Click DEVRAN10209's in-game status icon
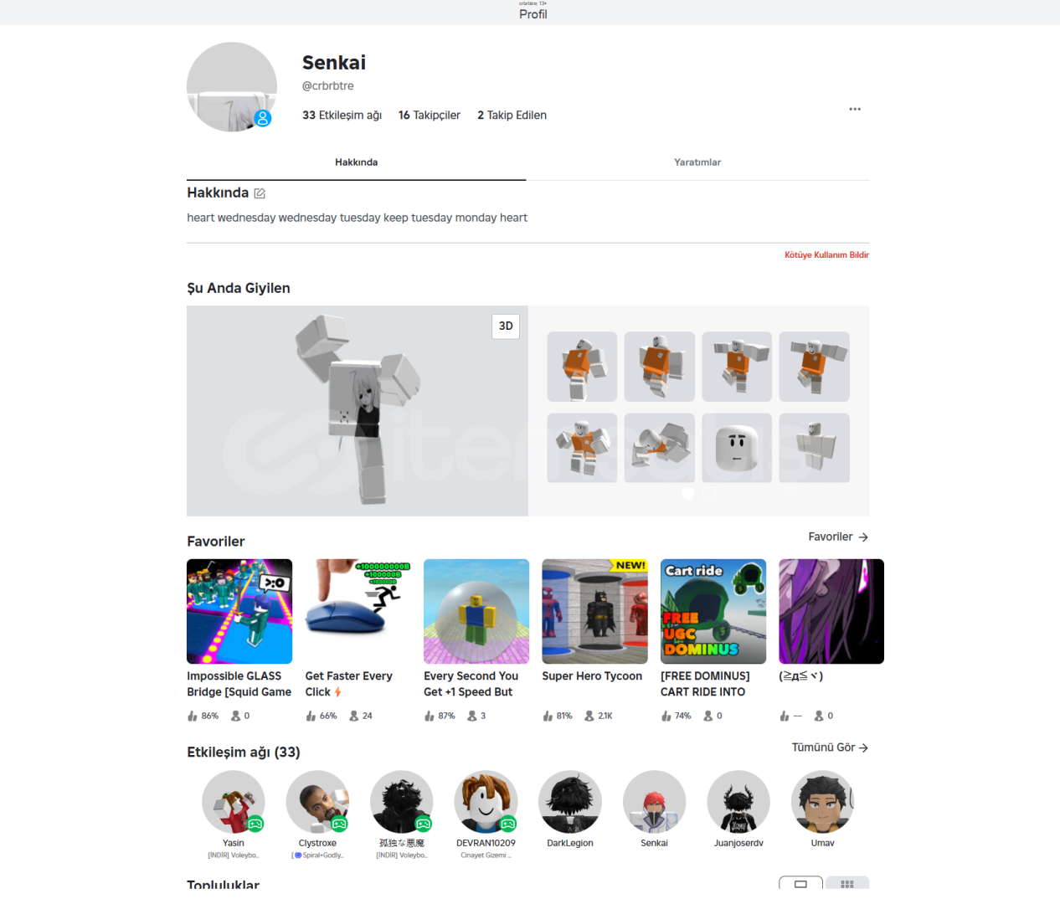The image size is (1060, 904). [x=508, y=824]
